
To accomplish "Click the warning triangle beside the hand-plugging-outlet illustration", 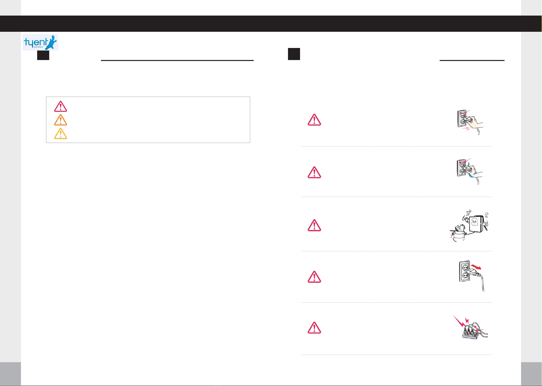I will 314,120.
